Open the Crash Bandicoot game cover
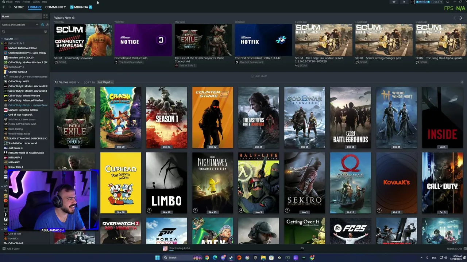The image size is (467, 262). click(121, 118)
